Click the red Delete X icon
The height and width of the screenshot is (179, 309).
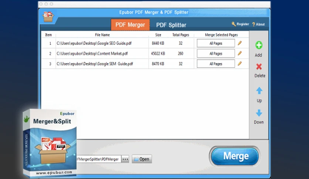point(259,67)
